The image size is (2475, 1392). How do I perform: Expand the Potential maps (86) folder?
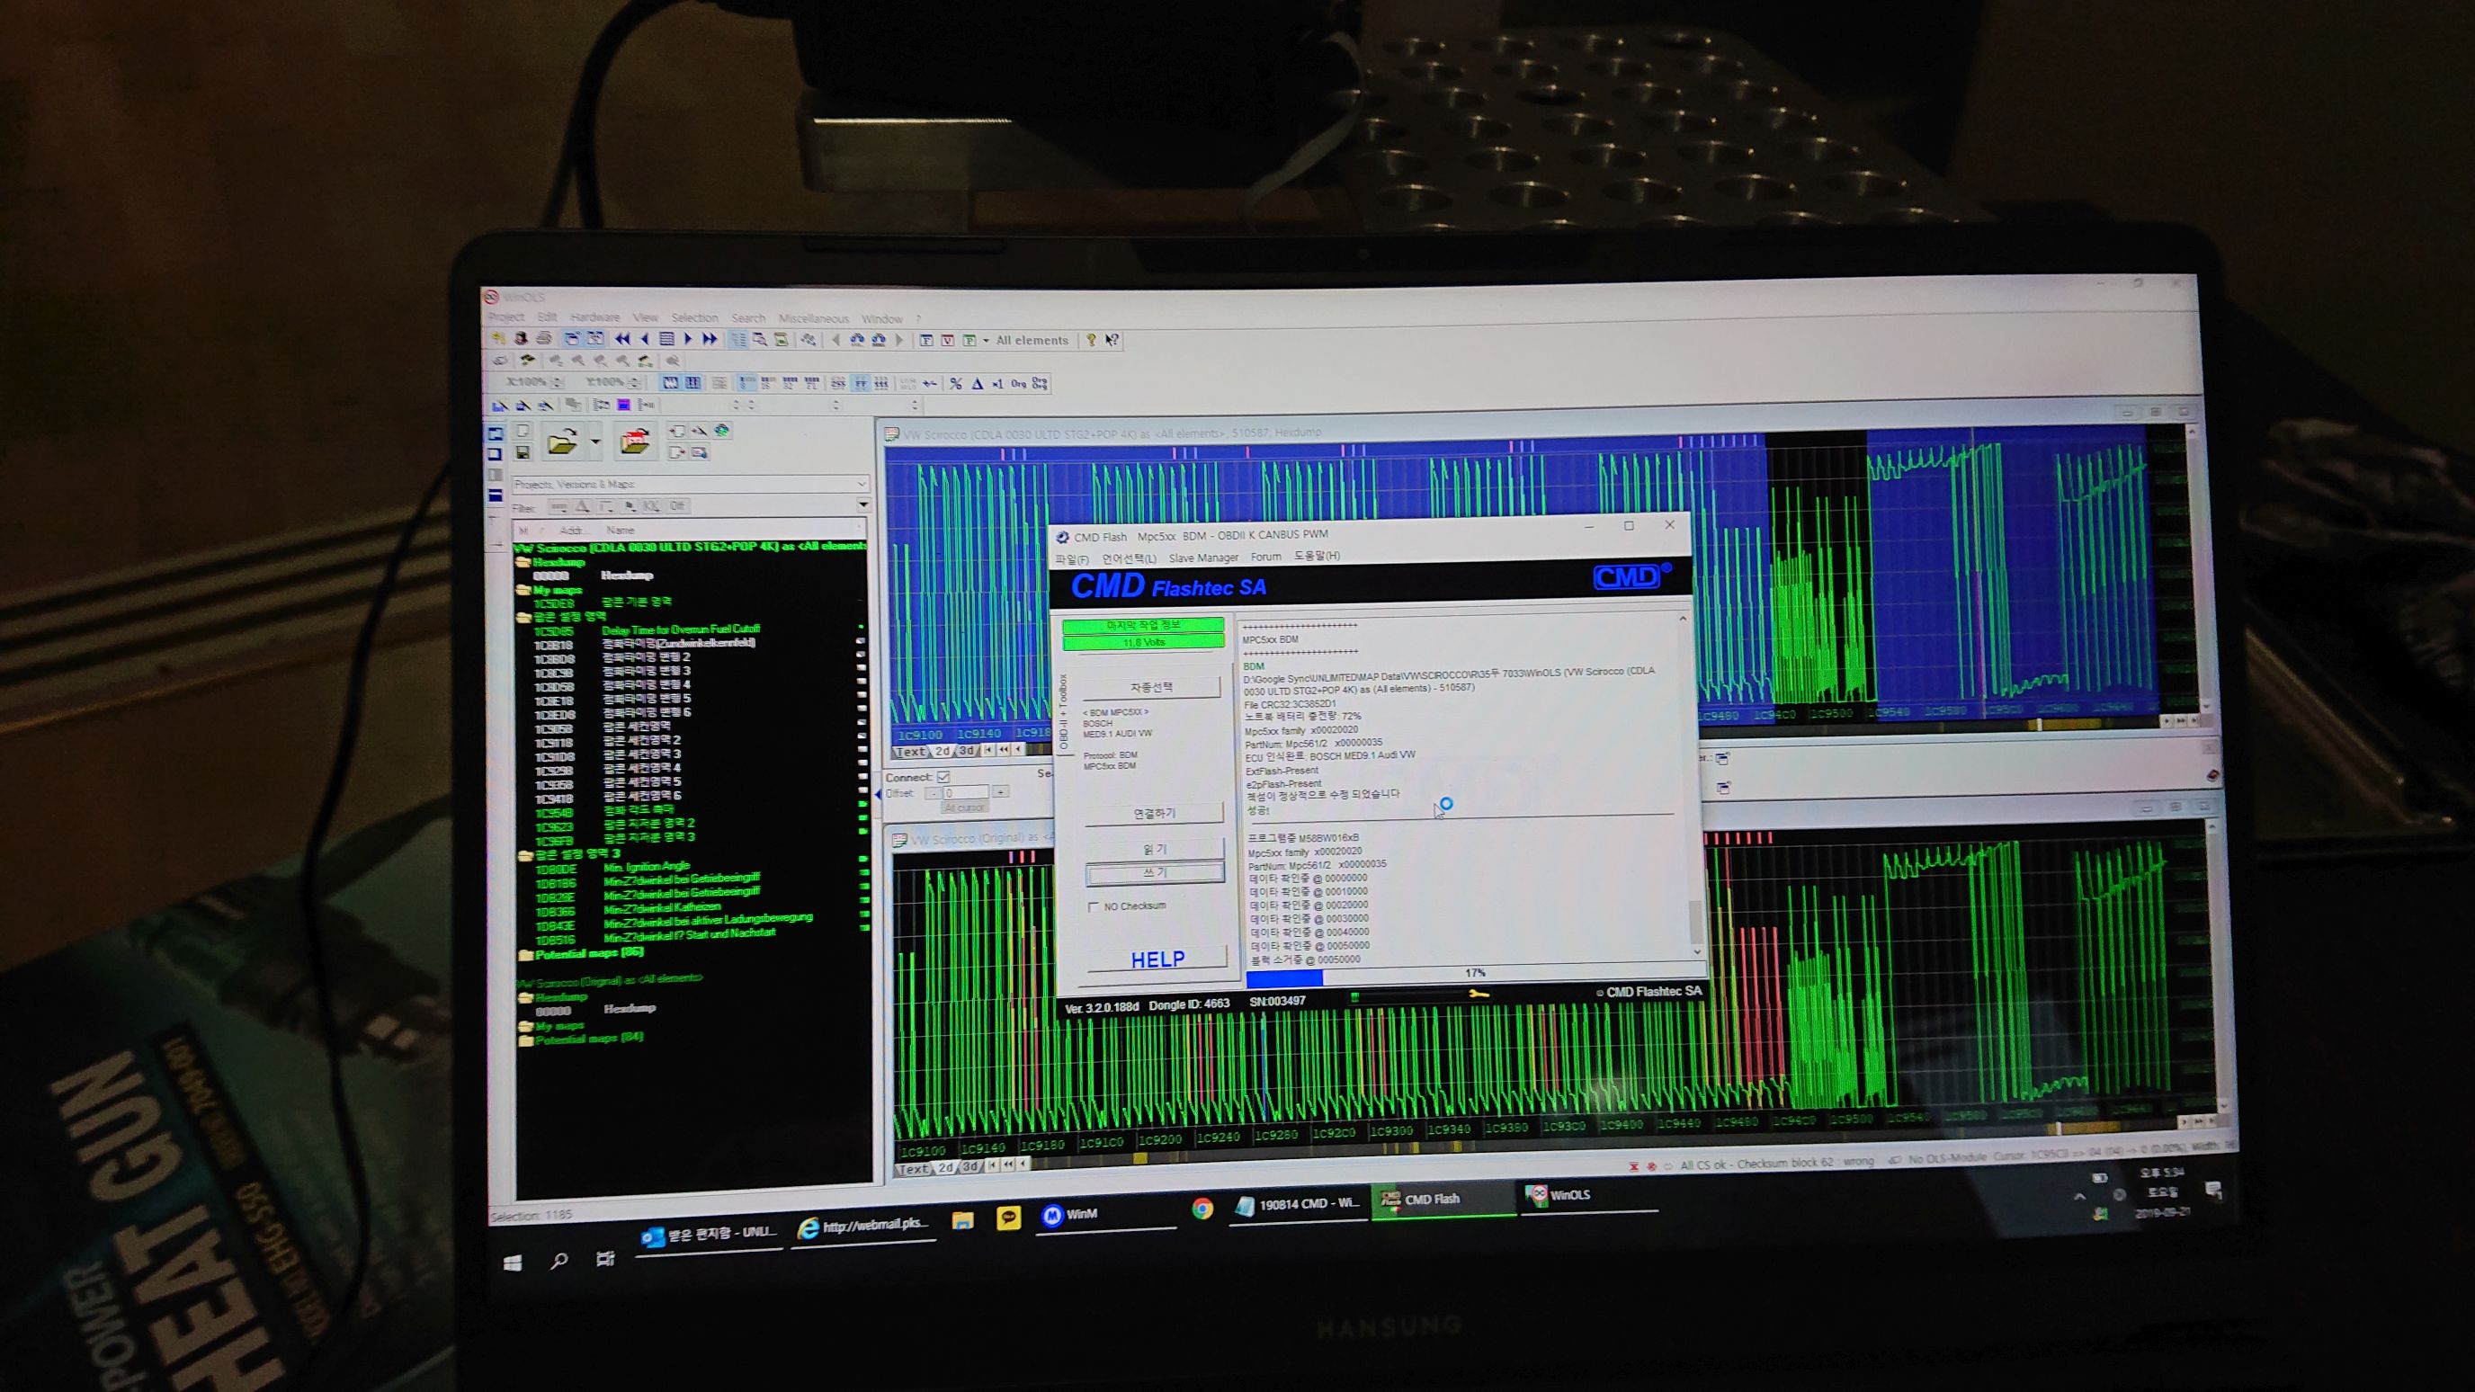pyautogui.click(x=524, y=955)
